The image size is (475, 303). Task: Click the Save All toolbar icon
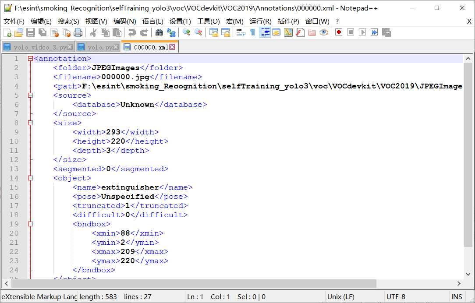click(x=43, y=32)
